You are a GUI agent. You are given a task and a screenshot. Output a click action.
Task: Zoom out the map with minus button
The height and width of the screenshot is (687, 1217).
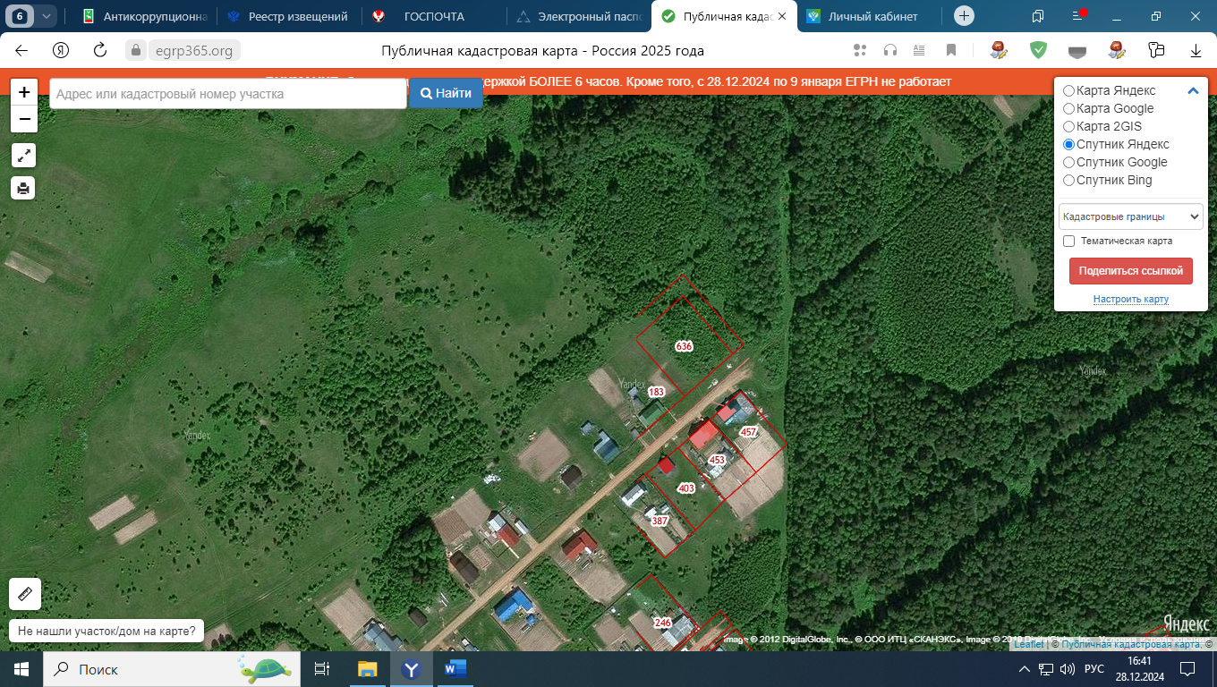click(x=23, y=119)
